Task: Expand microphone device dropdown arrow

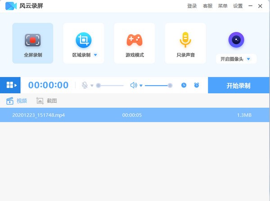Action: pyautogui.click(x=92, y=86)
